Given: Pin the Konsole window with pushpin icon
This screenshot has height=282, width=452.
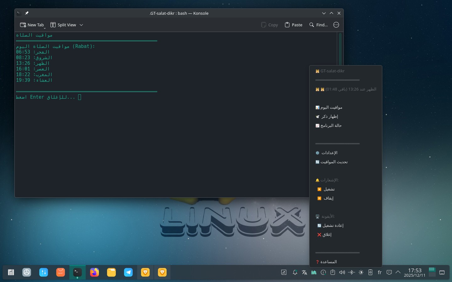Looking at the screenshot, I should [27, 13].
